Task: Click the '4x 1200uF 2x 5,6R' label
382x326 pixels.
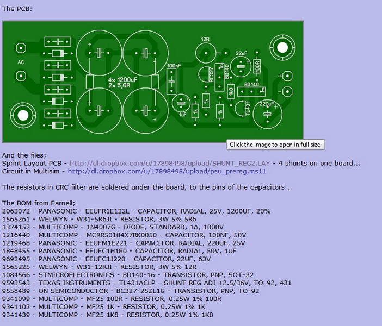Action: pos(122,81)
